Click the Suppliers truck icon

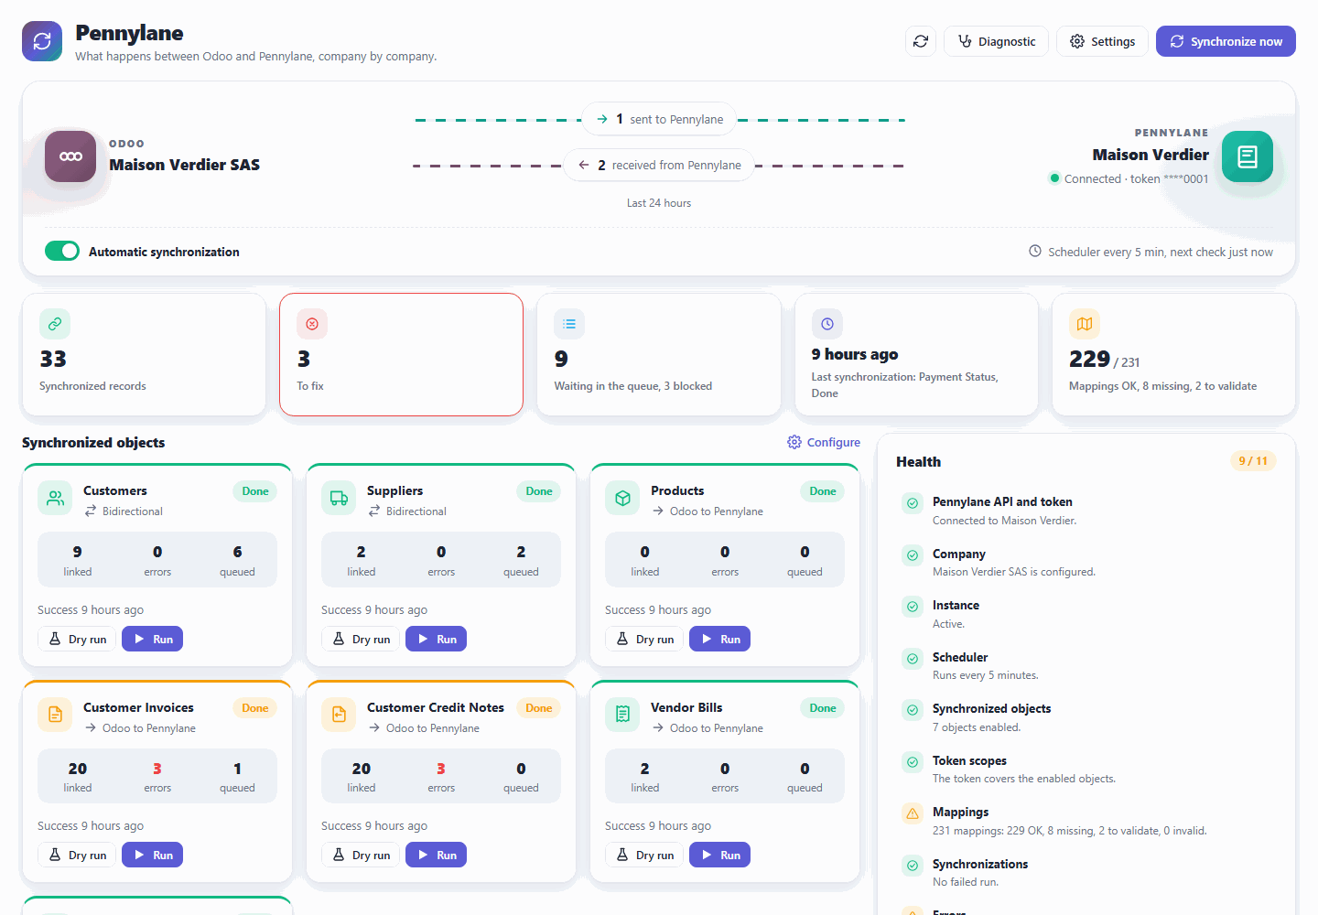click(339, 499)
